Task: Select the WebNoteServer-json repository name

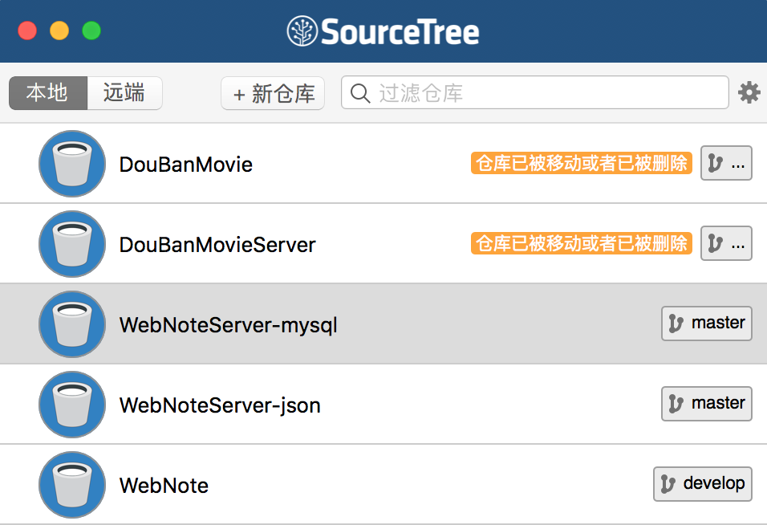Action: (x=220, y=405)
